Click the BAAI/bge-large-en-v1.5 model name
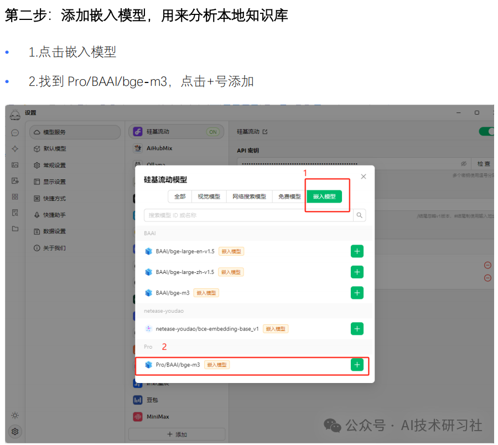This screenshot has height=445, width=498. point(185,251)
